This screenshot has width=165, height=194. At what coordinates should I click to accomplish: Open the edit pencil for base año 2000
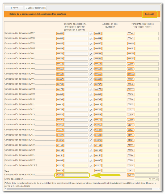91,49
